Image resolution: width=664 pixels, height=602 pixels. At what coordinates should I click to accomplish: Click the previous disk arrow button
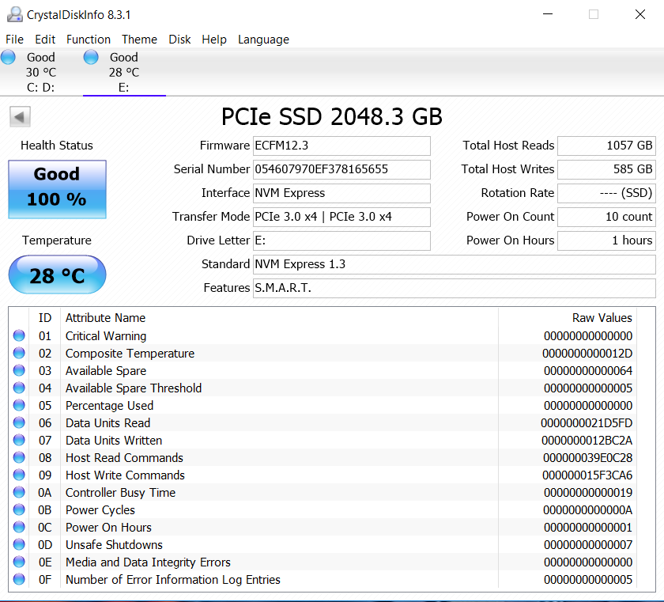coord(20,117)
